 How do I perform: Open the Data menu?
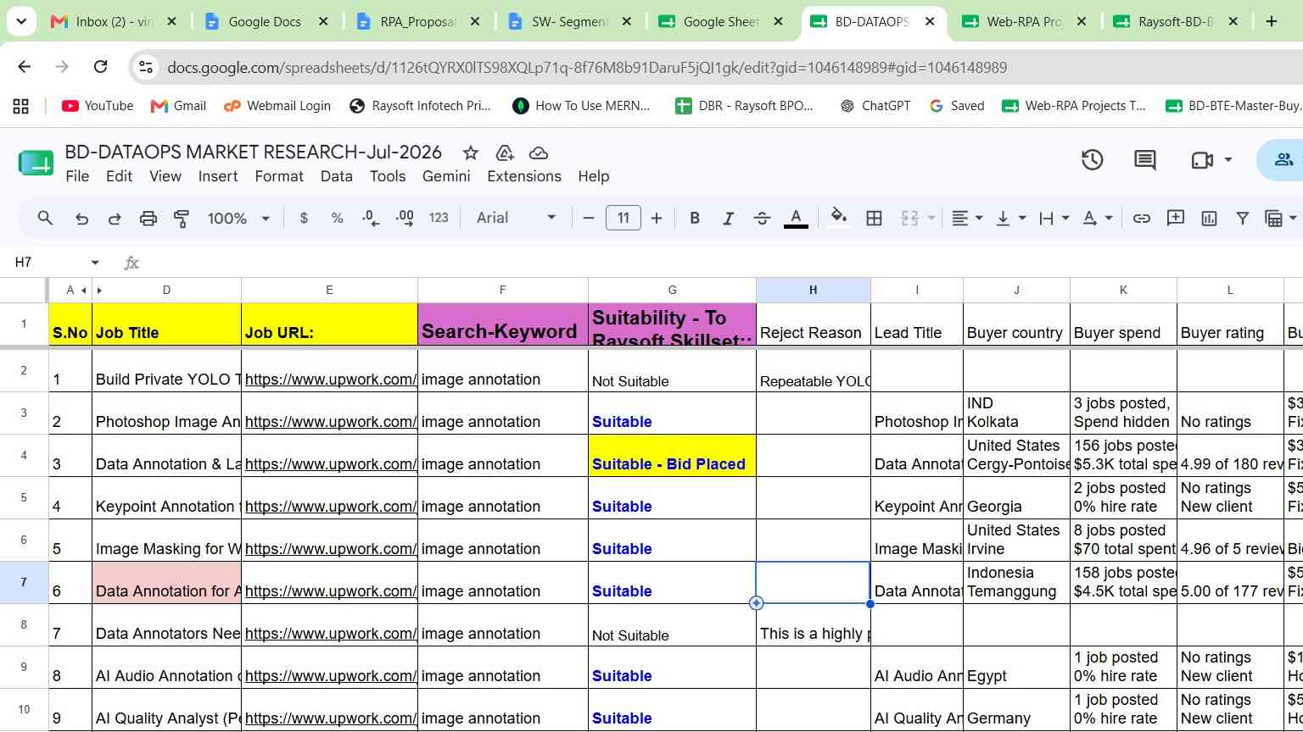pyautogui.click(x=336, y=176)
